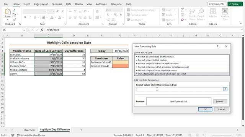Click the Clear eraser icon
This screenshot has width=245, height=137.
pos(182,20)
